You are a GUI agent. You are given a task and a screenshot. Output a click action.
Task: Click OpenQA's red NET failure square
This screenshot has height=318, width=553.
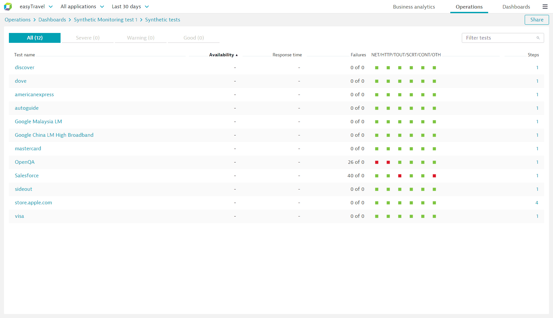coord(377,162)
